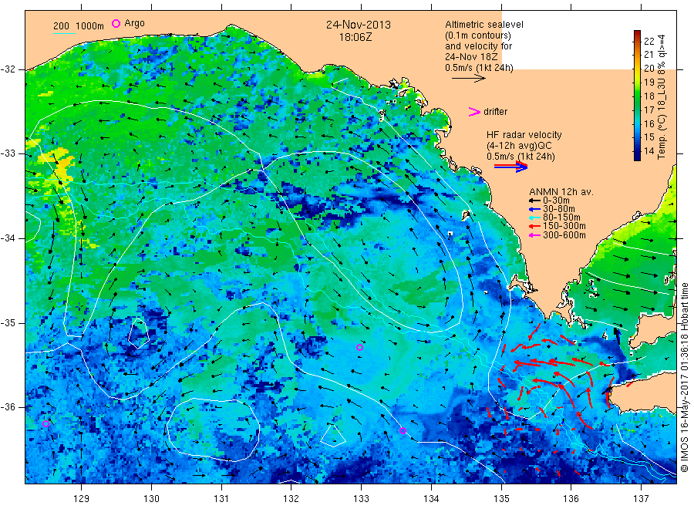694x509 pixels.
Task: Click the magenta 300-600m ANMN arrow
Action: click(534, 235)
